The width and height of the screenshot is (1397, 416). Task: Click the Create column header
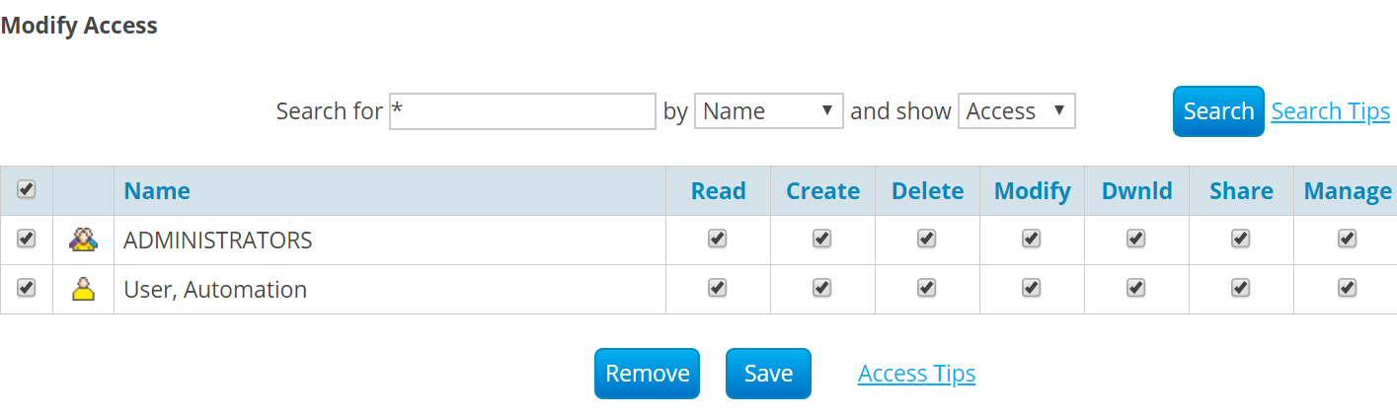822,191
